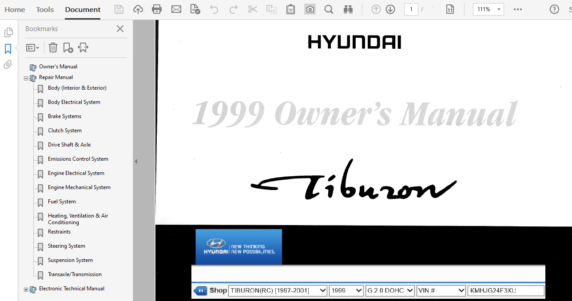The image size is (572, 301).
Task: Open the zoom level 111% dropdown
Action: click(x=499, y=9)
